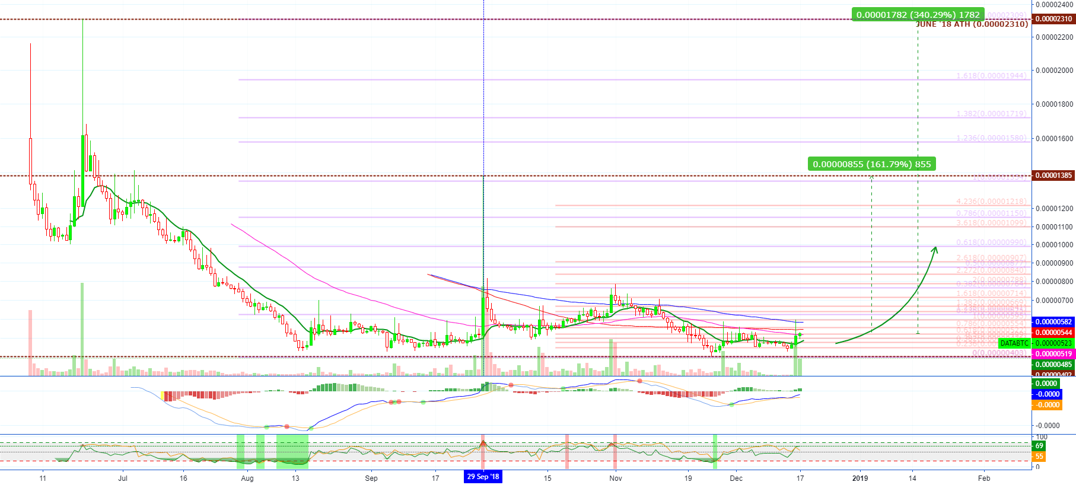Click the 4.236(0.00001218) Fibonacci level label

[991, 202]
